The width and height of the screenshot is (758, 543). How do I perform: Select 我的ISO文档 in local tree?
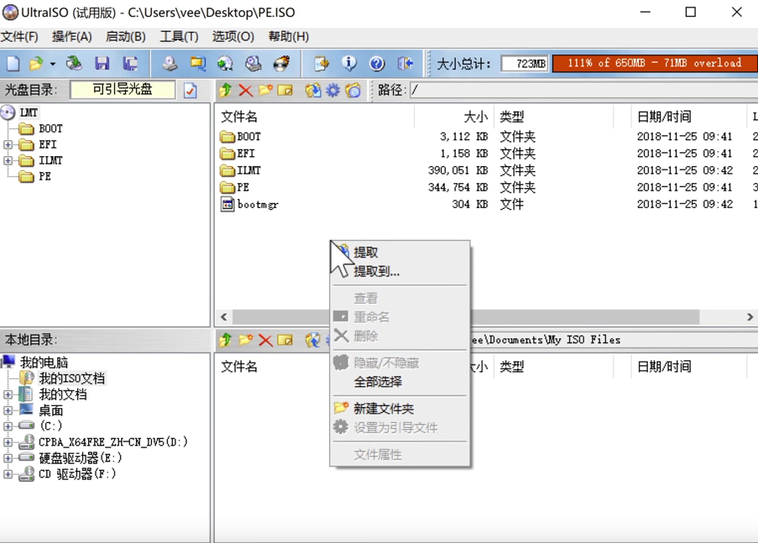point(71,379)
